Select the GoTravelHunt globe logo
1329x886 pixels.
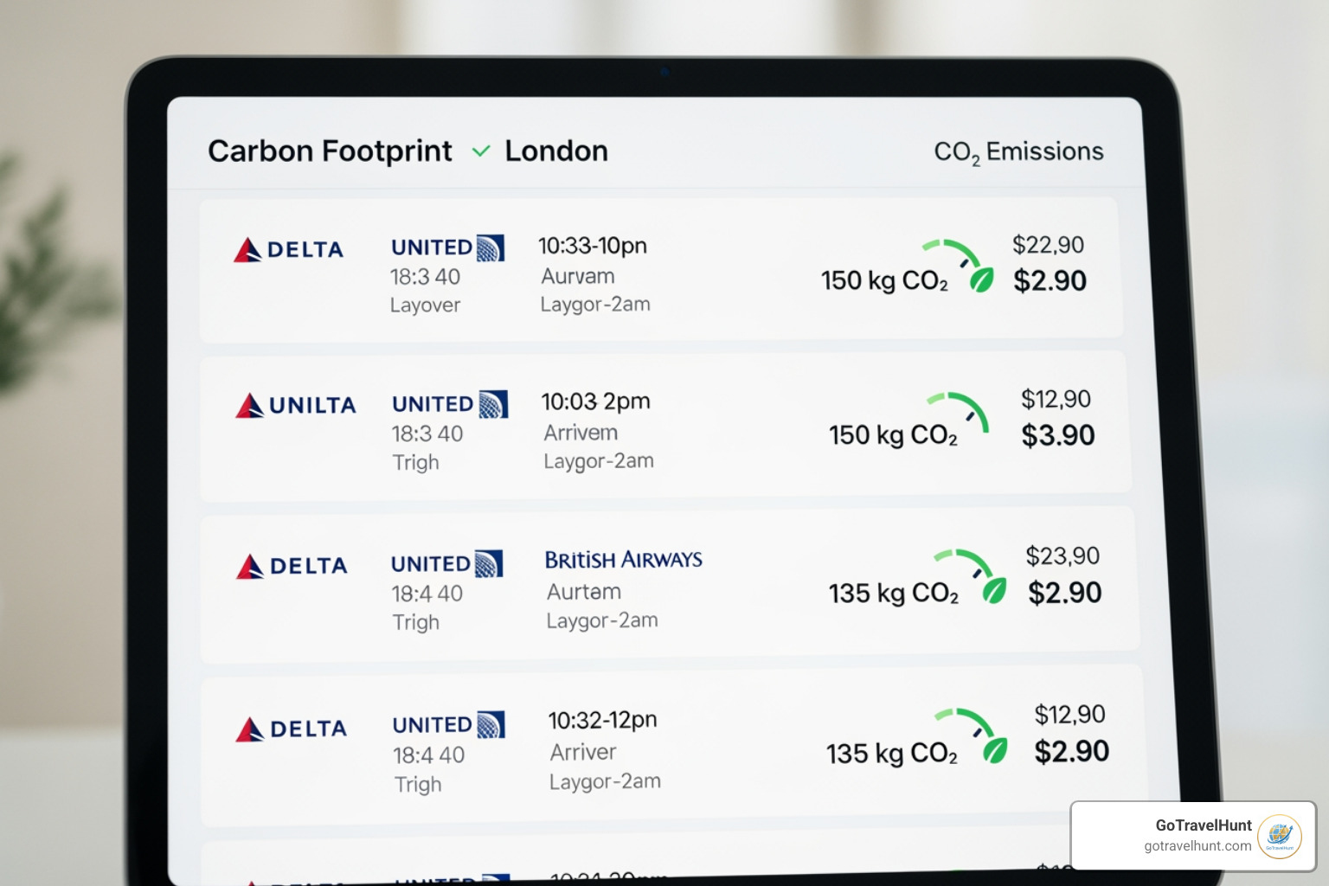click(1279, 836)
